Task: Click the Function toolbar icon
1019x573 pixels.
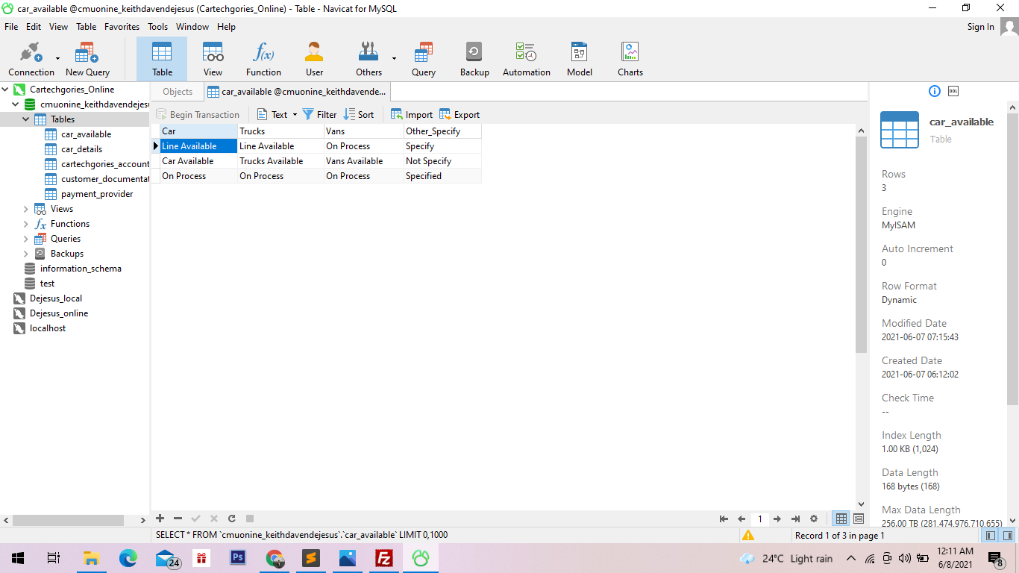Action: 263,59
